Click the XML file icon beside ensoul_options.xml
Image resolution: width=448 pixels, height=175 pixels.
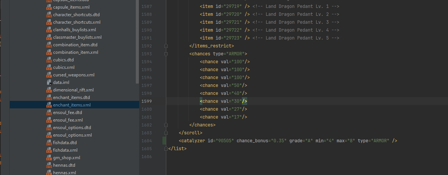(49, 135)
